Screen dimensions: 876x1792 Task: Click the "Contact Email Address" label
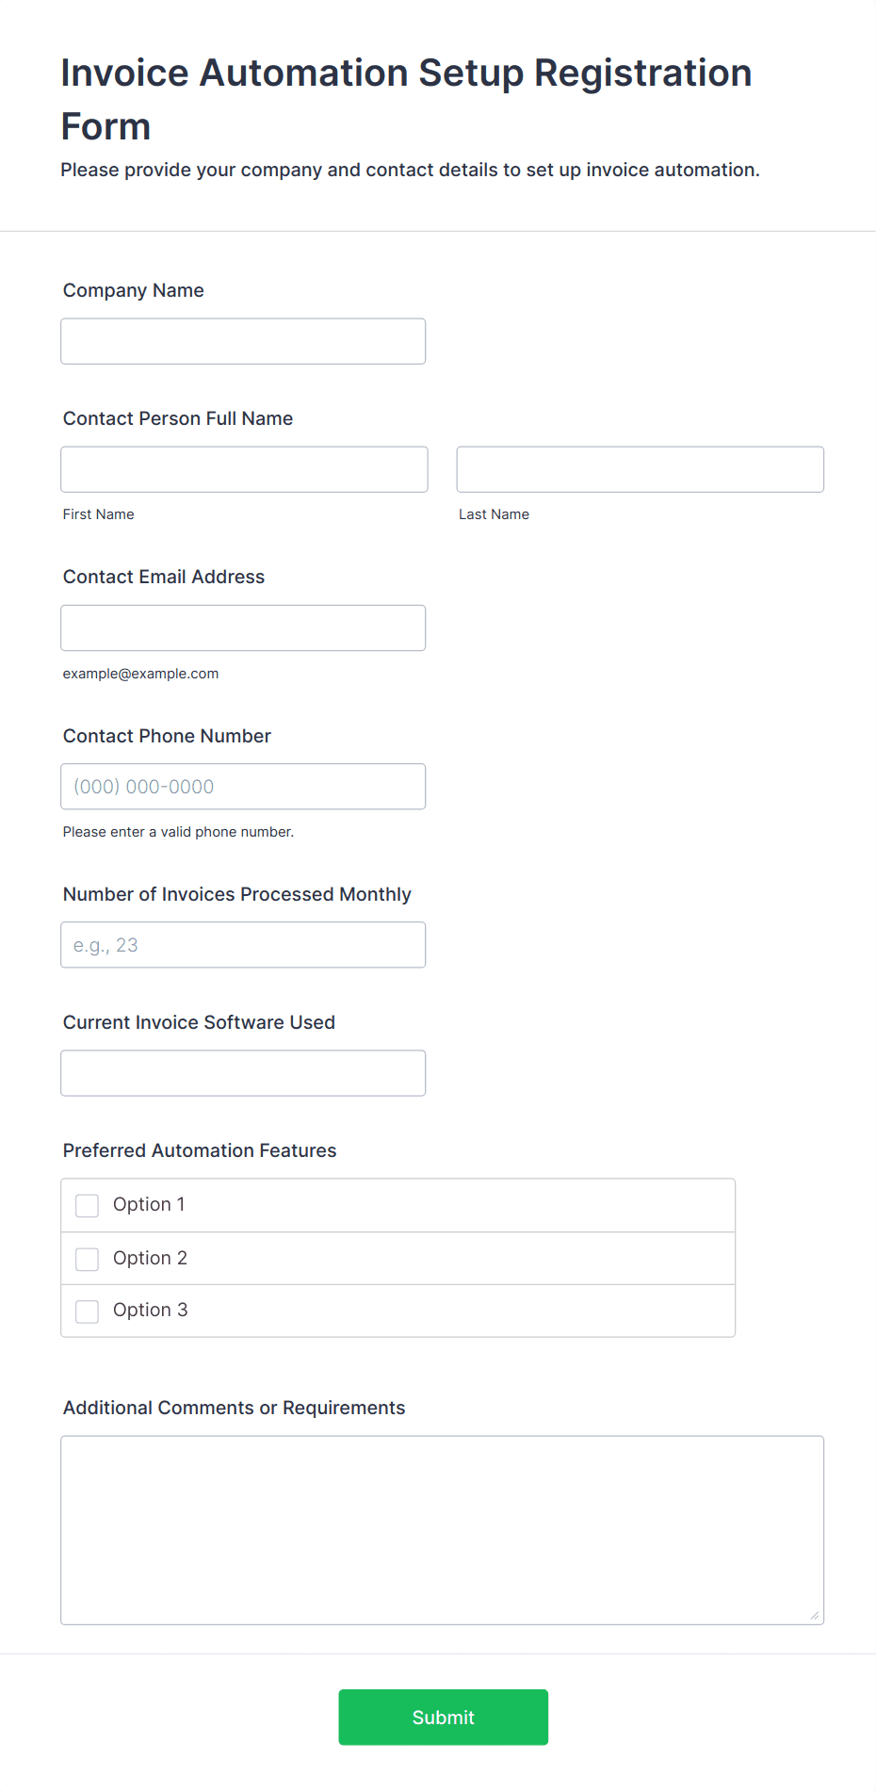click(164, 577)
